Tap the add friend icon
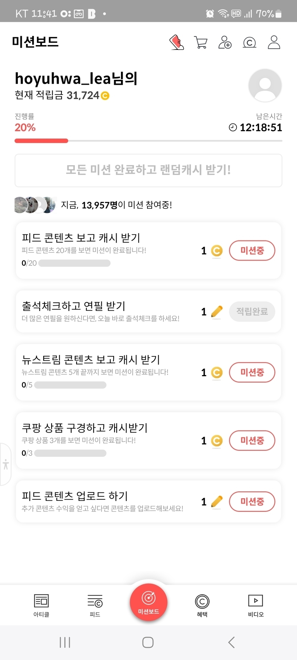297x660 pixels. pyautogui.click(x=225, y=42)
